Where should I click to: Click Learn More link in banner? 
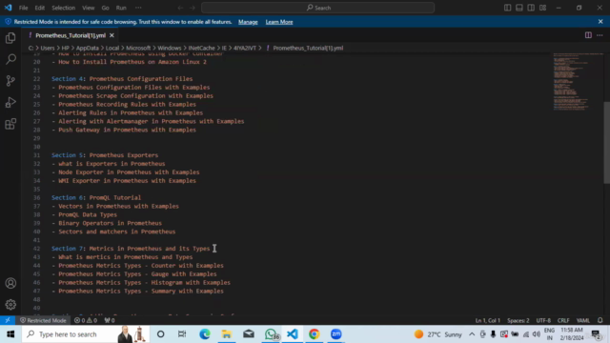pos(279,22)
